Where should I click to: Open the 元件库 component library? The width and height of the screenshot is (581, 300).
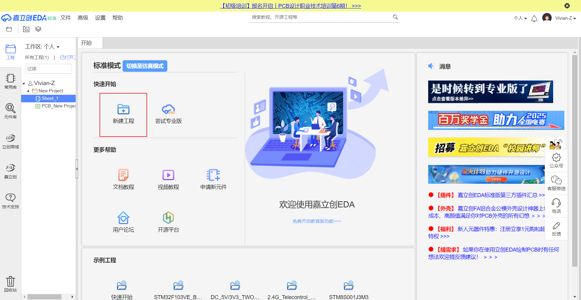point(11,111)
